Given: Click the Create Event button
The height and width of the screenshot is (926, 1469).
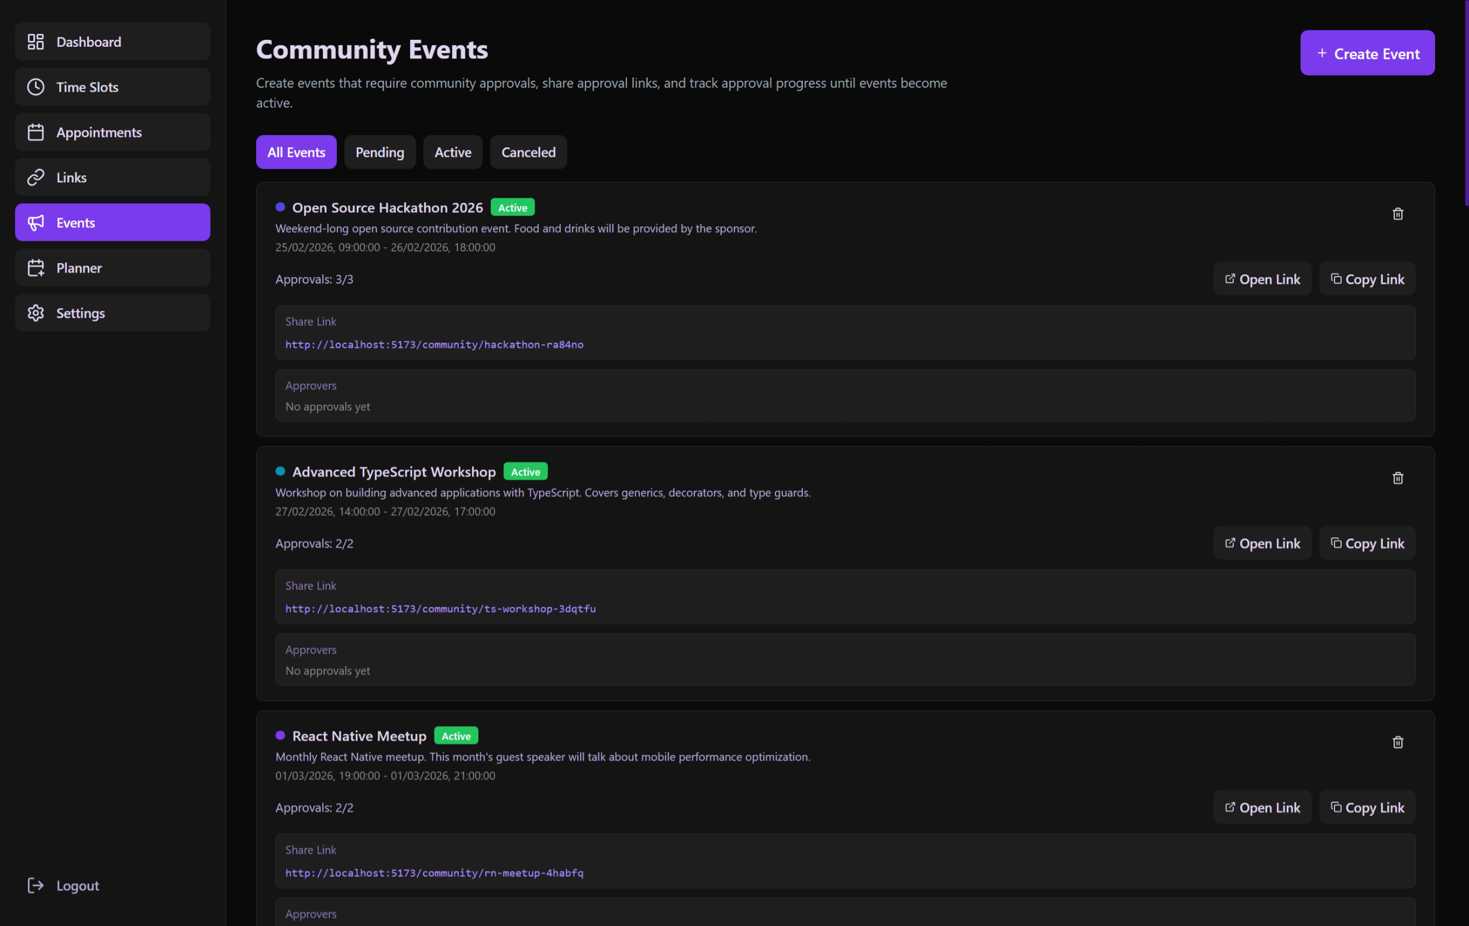Looking at the screenshot, I should [x=1368, y=53].
